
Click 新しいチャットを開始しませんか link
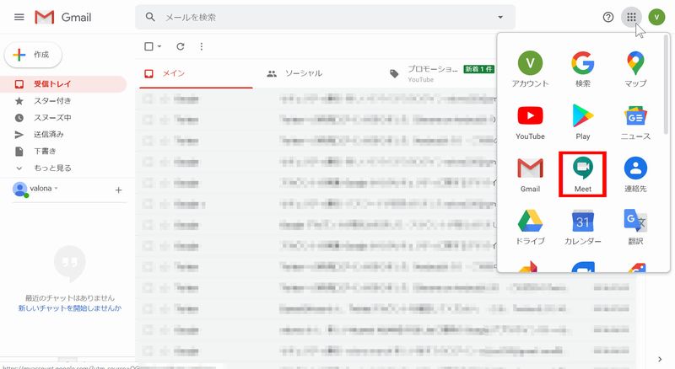(x=70, y=308)
